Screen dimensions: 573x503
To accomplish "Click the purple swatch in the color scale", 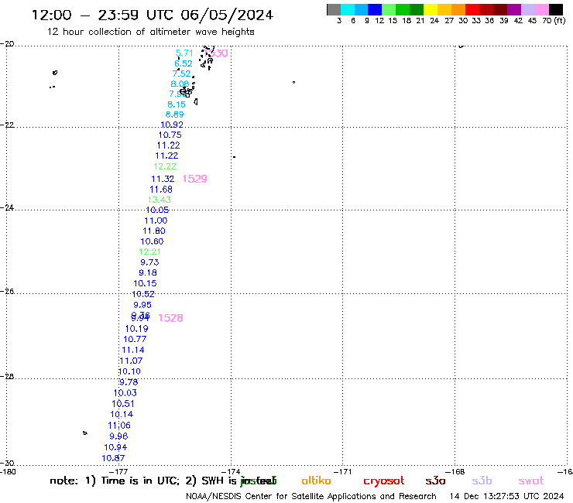I will coord(514,9).
